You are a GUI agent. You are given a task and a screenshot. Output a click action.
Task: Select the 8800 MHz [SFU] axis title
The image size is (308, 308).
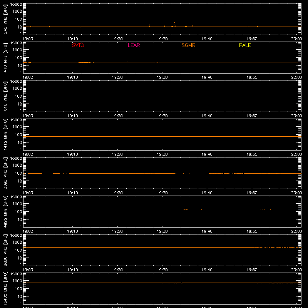pyautogui.click(x=5, y=250)
